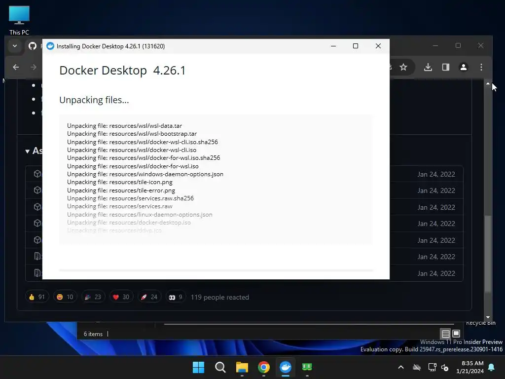Click the line mentioning tile-icon.png
505x379 pixels.
click(120, 182)
